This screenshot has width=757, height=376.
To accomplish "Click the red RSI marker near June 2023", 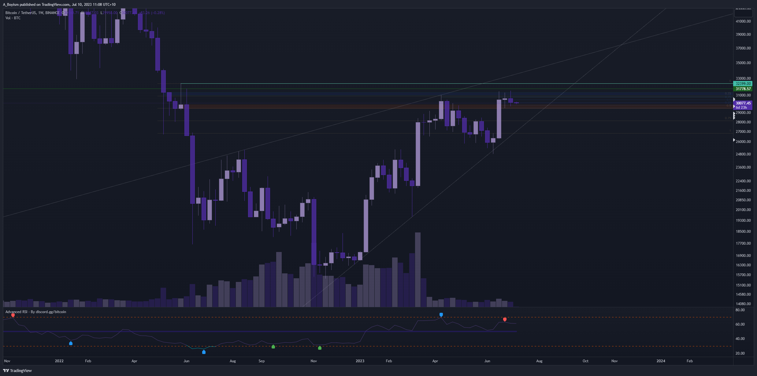I will click(x=505, y=319).
